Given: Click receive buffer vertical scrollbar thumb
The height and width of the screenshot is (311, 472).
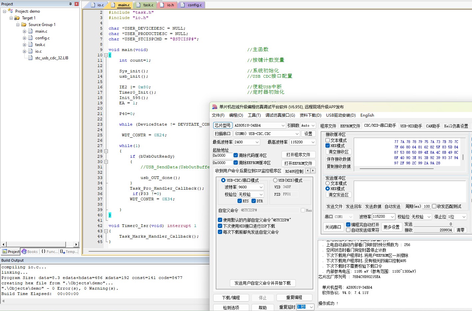Looking at the screenshot, I should tap(463, 157).
